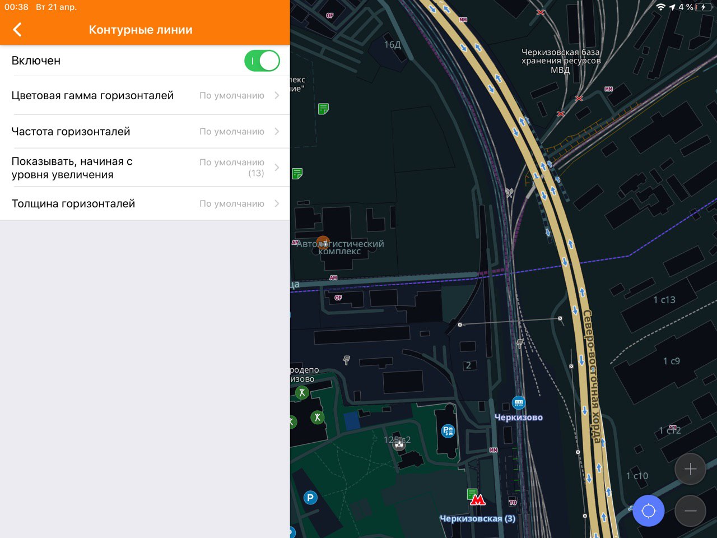
Task: Tap the green note icon by Черкизовская
Action: (472, 494)
